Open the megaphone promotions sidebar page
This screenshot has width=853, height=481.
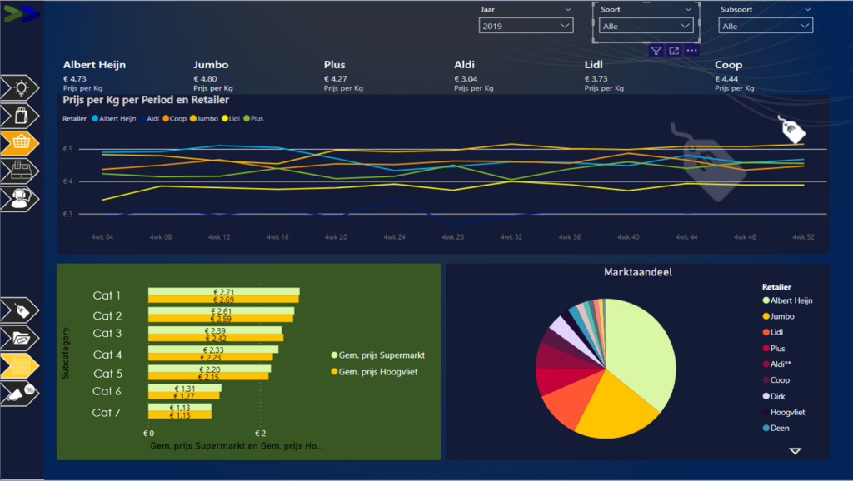[20, 393]
